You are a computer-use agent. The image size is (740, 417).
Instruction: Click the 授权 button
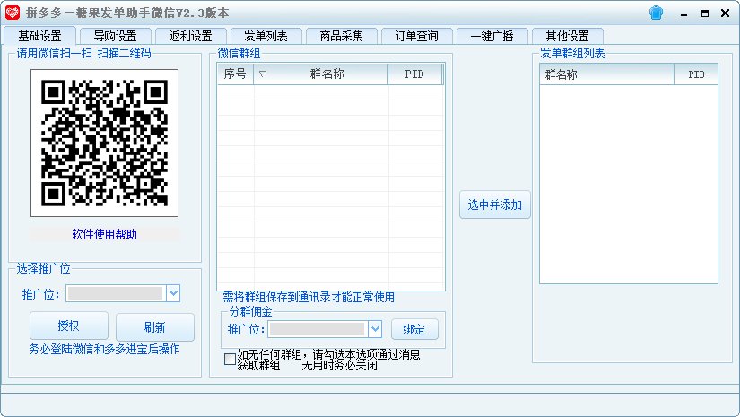click(x=68, y=326)
